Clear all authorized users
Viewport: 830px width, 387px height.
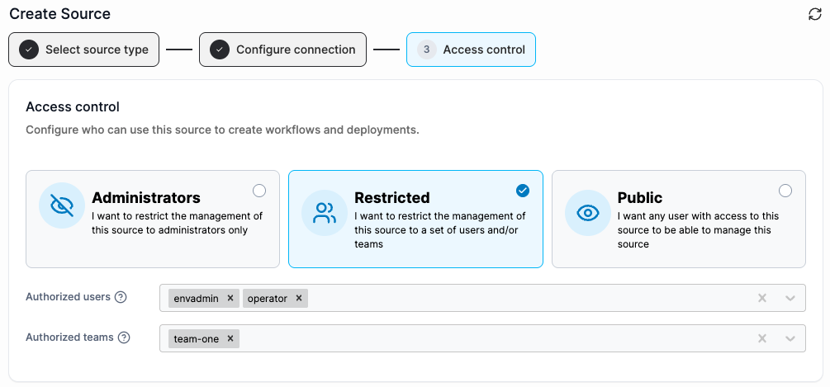click(762, 298)
